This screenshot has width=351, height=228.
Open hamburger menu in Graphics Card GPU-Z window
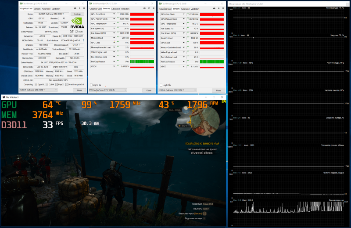[84, 8]
